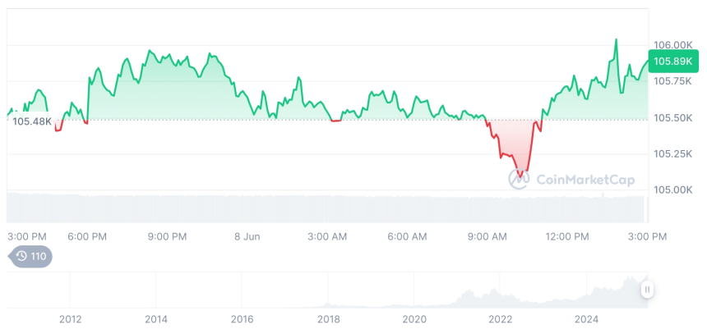This screenshot has width=707, height=329.
Task: Select 2012 on the history navigator
Action: tap(70, 318)
